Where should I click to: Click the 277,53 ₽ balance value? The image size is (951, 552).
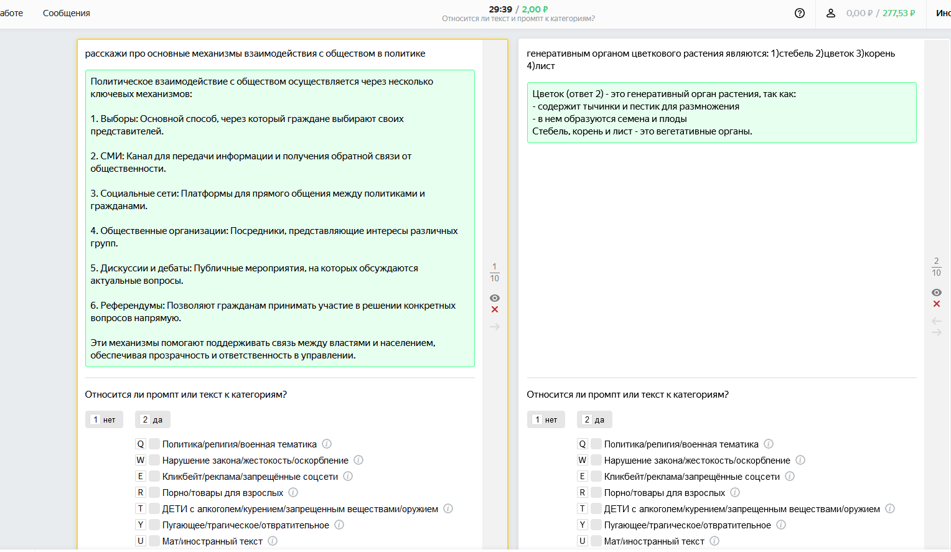tap(899, 13)
